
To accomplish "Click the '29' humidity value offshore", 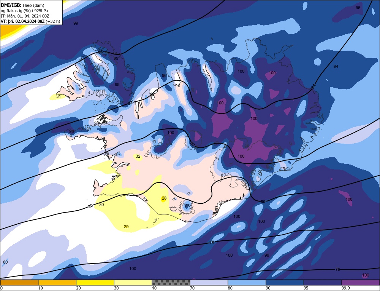I will [126, 227].
